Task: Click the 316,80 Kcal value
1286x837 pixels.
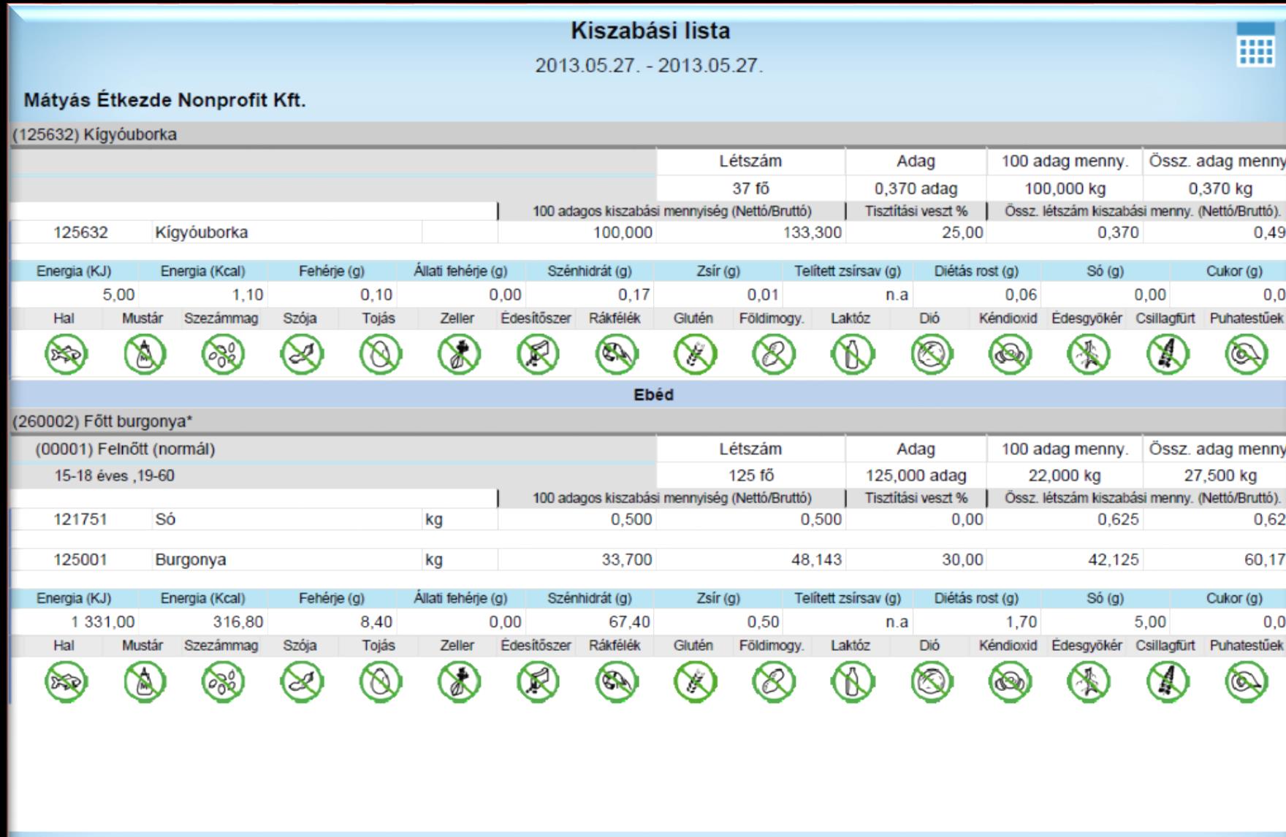Action: pos(238,622)
